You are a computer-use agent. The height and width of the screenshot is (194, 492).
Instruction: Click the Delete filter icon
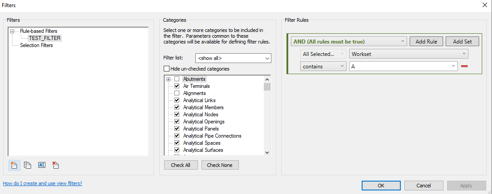click(56, 165)
